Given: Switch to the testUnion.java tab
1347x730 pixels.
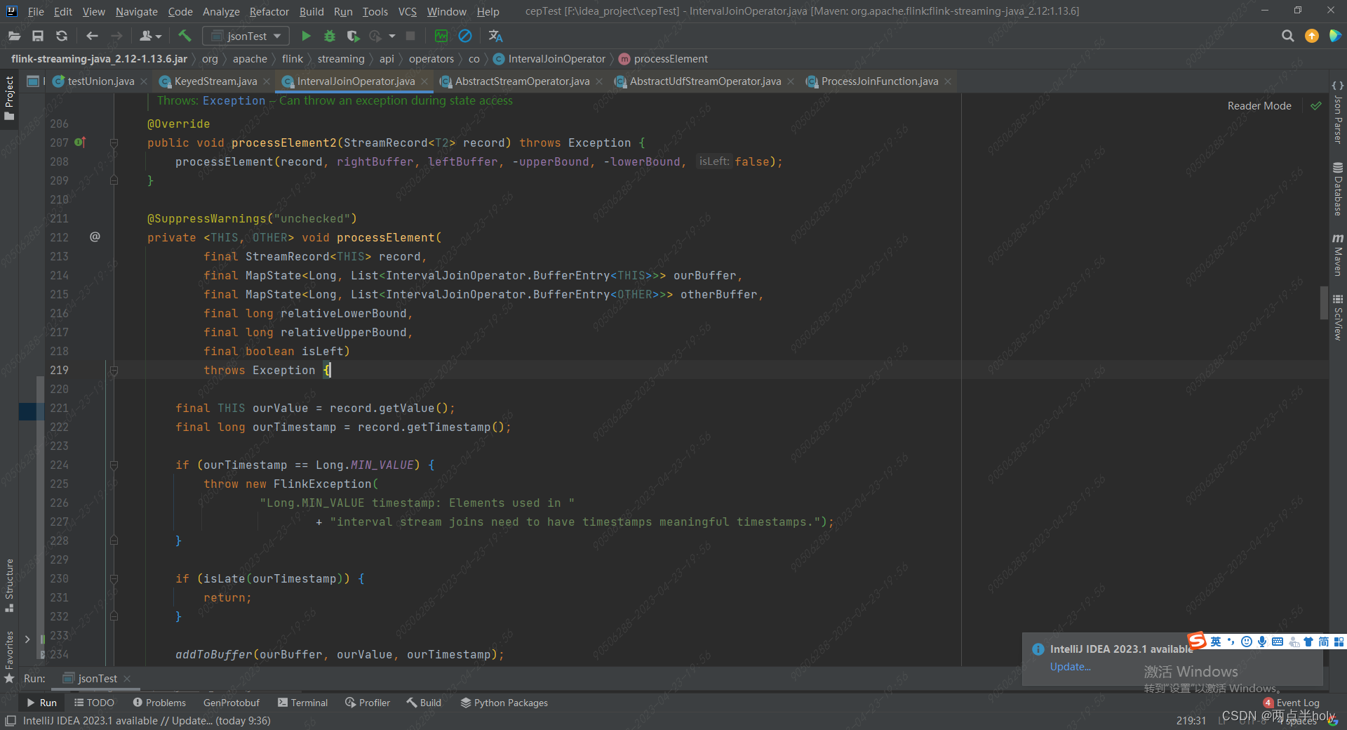Looking at the screenshot, I should tap(100, 81).
